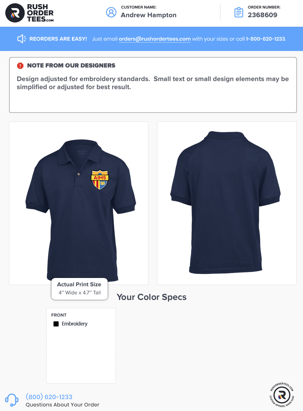The width and height of the screenshot is (303, 411).
Task: Click the Your Color Specs heading
Action: point(151,297)
